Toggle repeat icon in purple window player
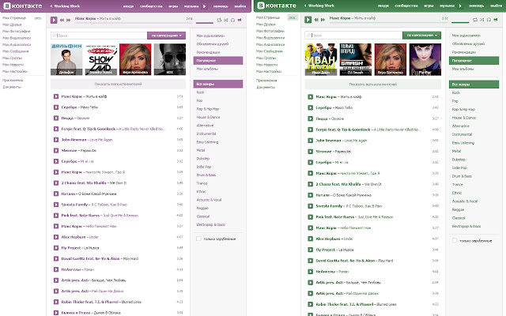Screen dimensions: 506x316 tap(219, 20)
